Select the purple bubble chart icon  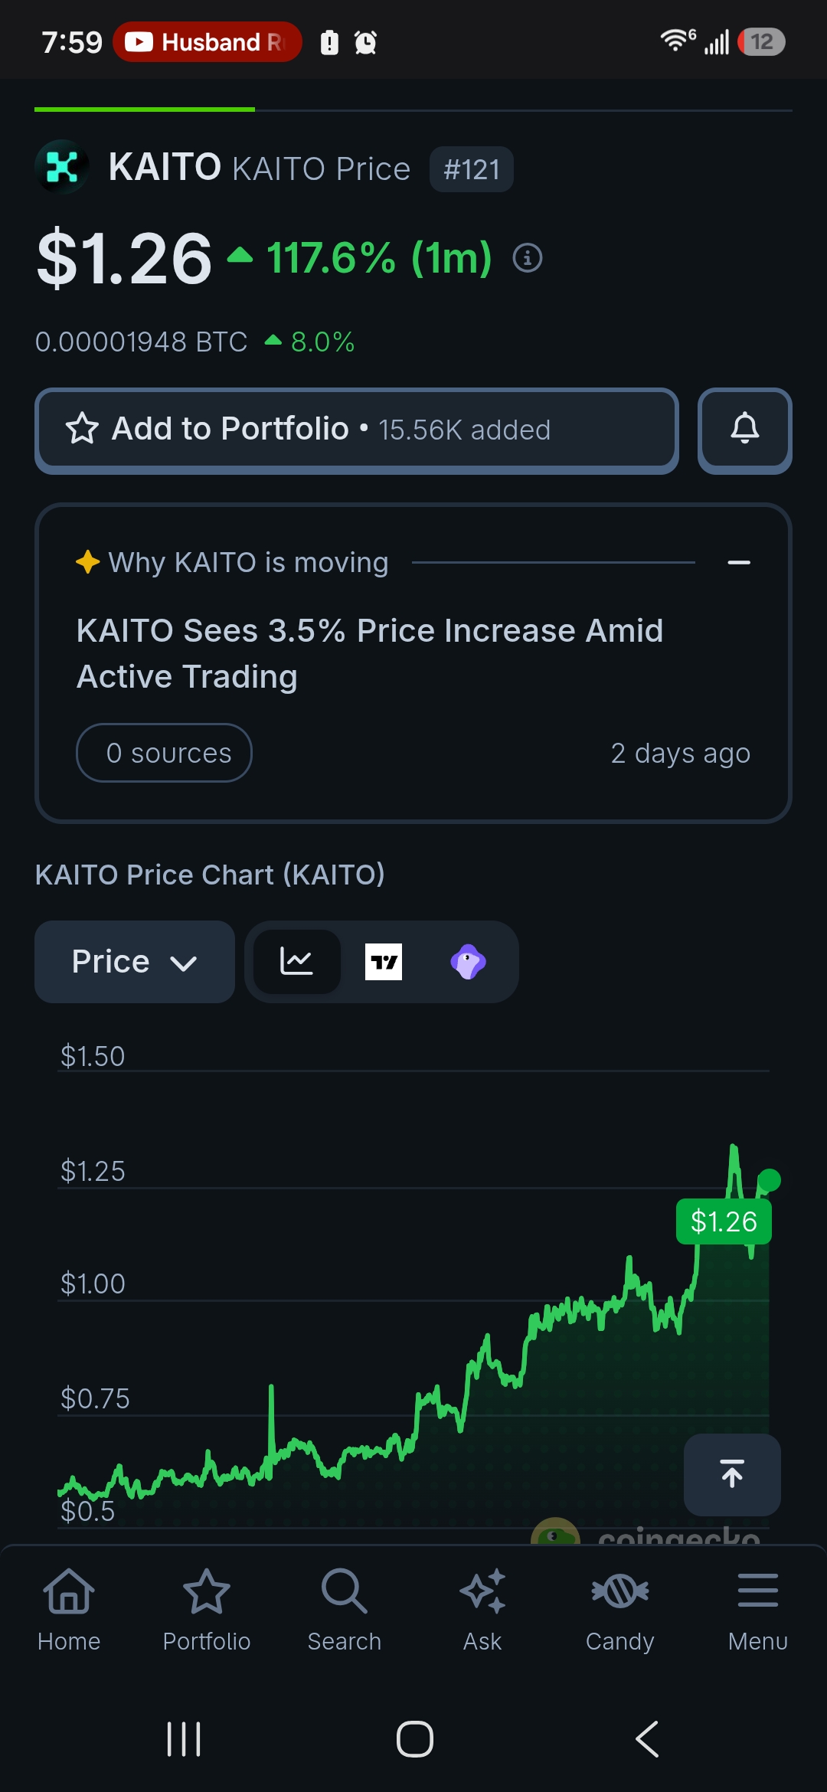[x=468, y=962]
